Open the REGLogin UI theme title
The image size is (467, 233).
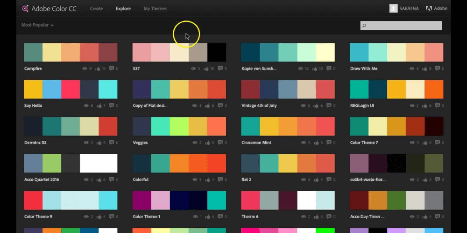[x=362, y=105]
